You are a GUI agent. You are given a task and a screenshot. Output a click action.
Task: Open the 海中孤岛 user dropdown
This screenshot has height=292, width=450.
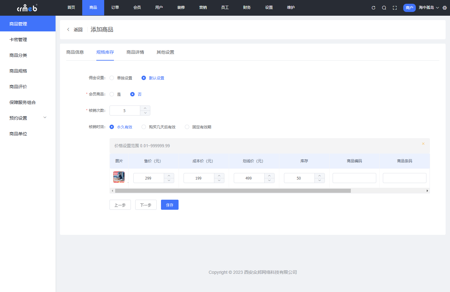click(429, 8)
